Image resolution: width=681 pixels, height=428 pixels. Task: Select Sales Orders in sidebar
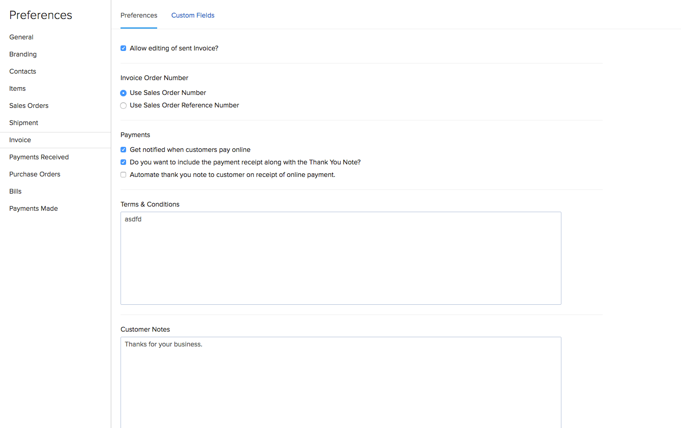[x=29, y=106]
